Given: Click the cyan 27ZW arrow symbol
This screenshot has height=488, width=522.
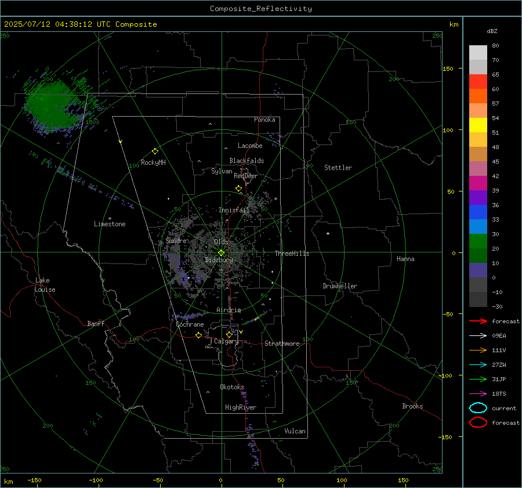Looking at the screenshot, I should click(478, 365).
